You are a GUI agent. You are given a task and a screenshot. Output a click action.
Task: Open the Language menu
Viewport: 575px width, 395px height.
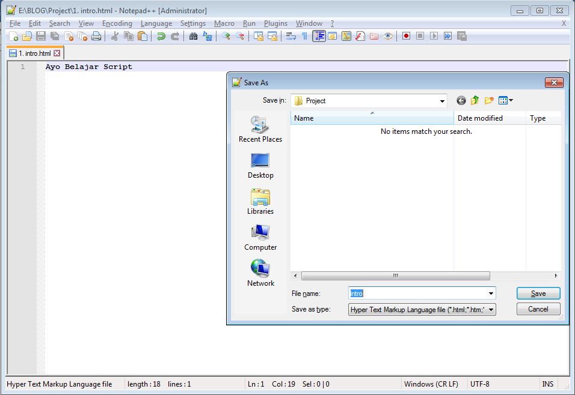coord(156,23)
